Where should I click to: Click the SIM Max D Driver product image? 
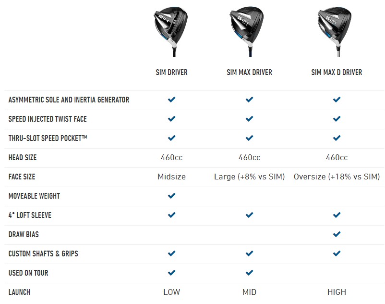pos(335,32)
